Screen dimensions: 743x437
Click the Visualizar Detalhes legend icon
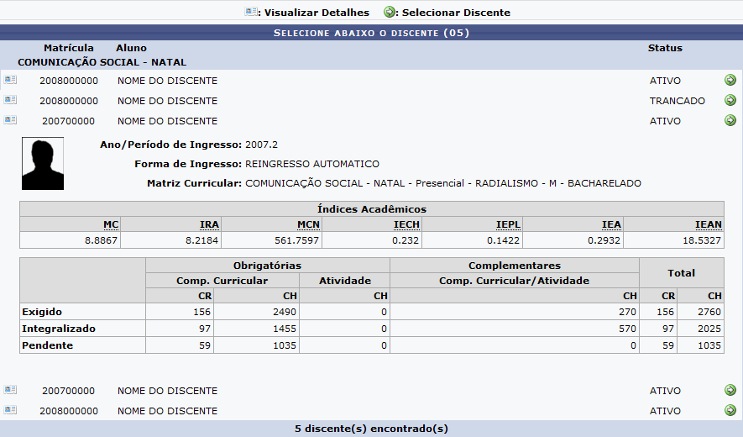click(250, 12)
